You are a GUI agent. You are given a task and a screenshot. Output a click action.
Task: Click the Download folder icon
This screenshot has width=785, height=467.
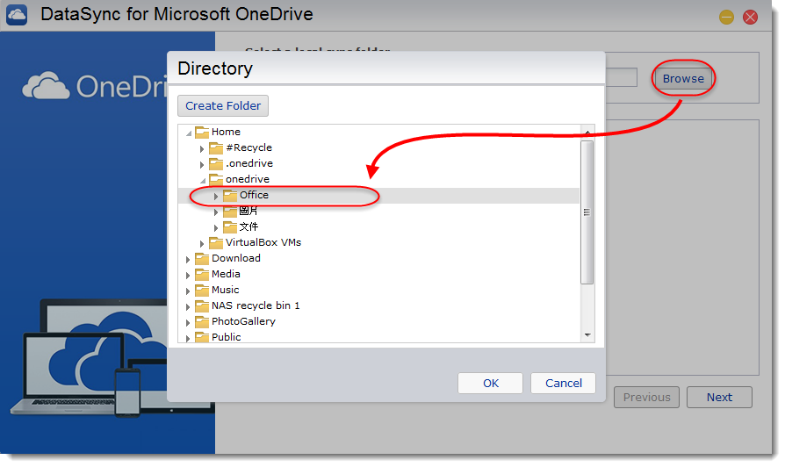point(202,259)
